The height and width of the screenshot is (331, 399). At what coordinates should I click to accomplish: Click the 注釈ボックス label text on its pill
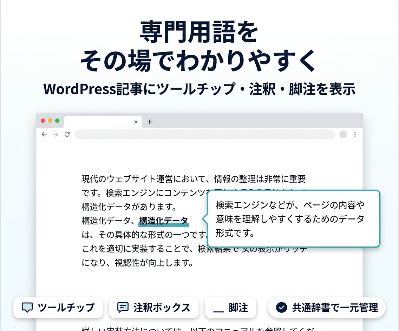pos(162,308)
